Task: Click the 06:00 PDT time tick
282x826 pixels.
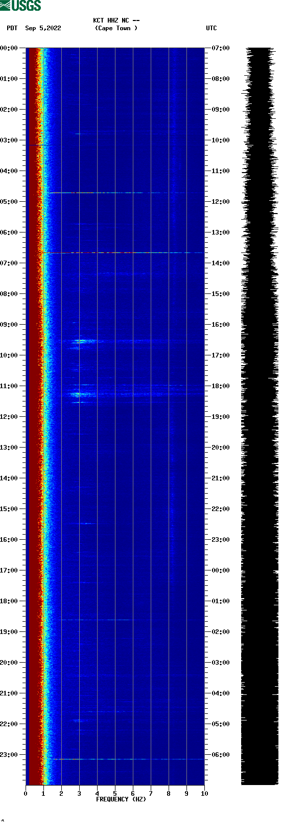Action: coord(9,232)
